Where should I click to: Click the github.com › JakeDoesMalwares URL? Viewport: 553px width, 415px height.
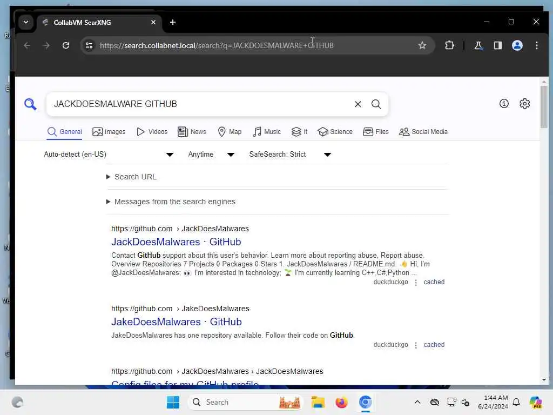tap(180, 309)
